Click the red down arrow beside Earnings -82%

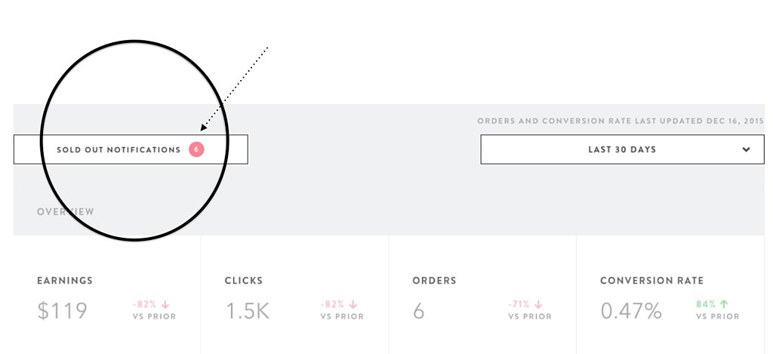165,305
